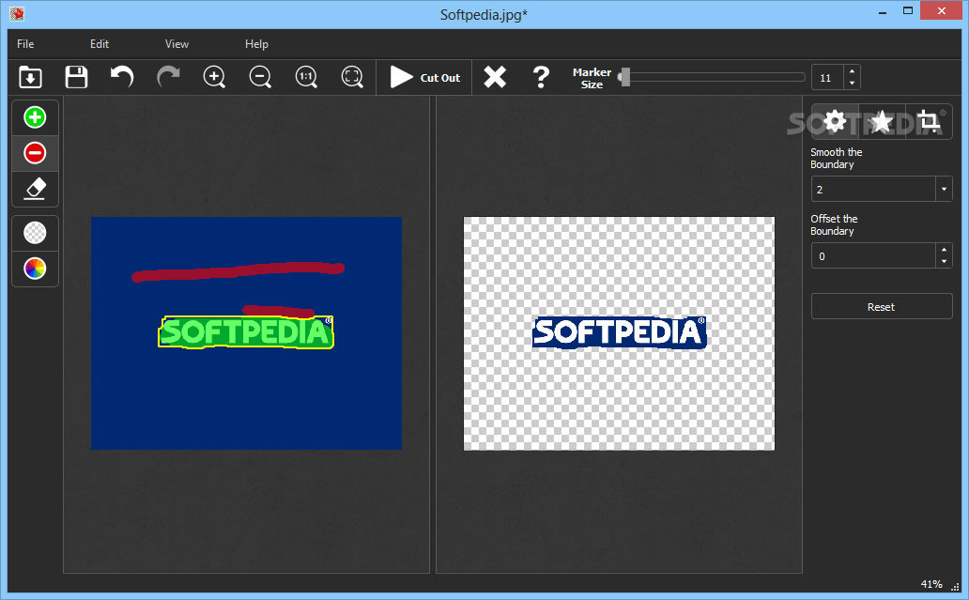Viewport: 969px width, 600px height.
Task: Minimize the Softpedia.jpg window
Action: 883,12
